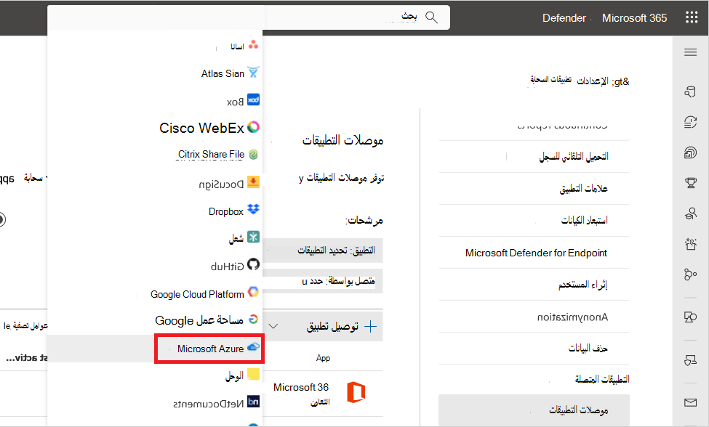Select the GitHub icon
Image resolution: width=709 pixels, height=427 pixels.
coord(253,264)
